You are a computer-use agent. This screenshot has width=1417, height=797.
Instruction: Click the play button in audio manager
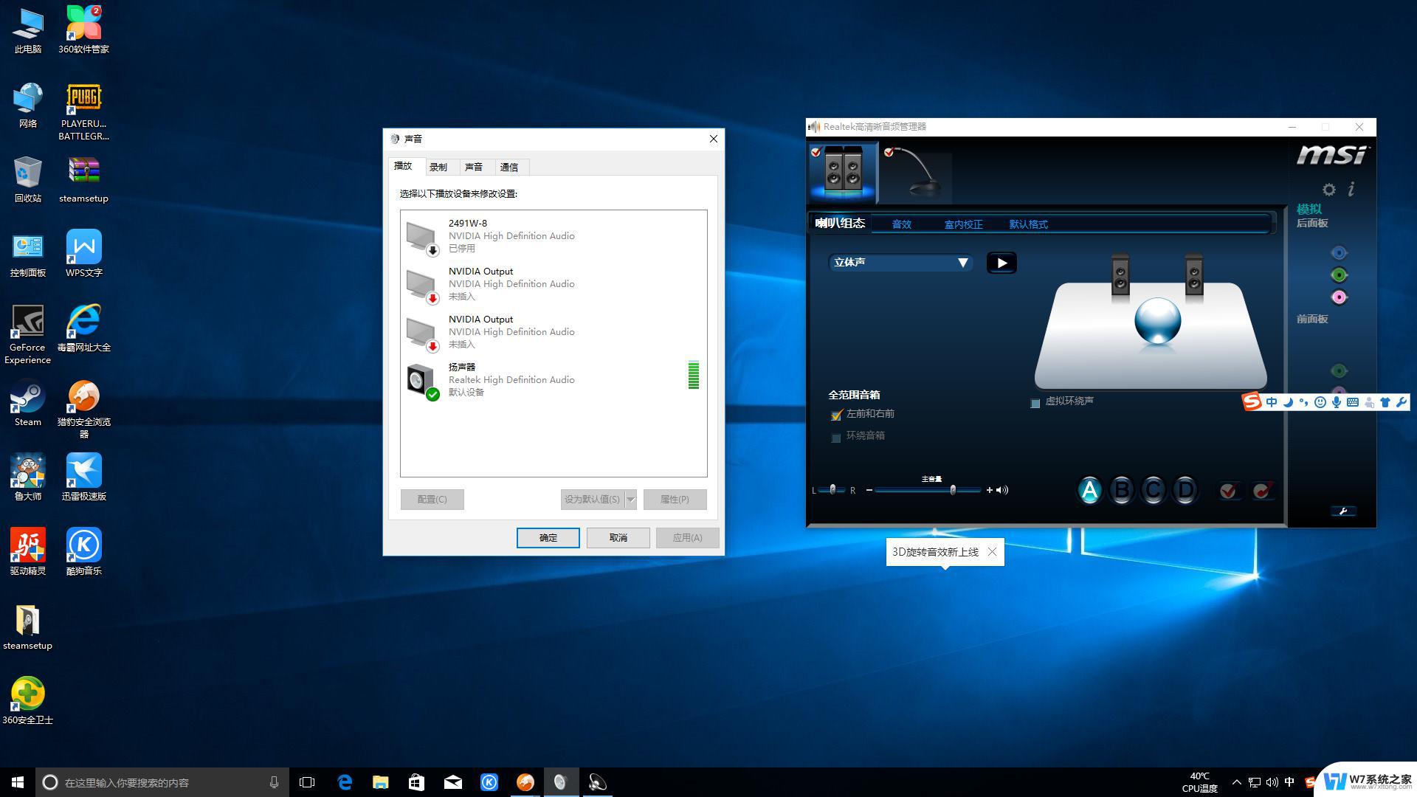[1001, 262]
